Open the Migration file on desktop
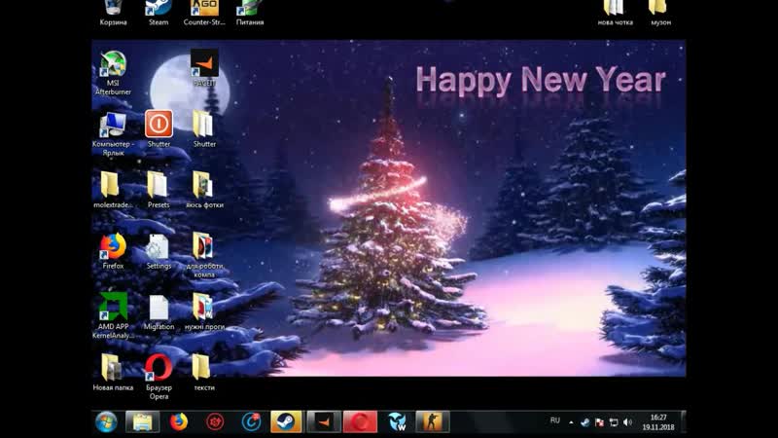 pos(159,311)
